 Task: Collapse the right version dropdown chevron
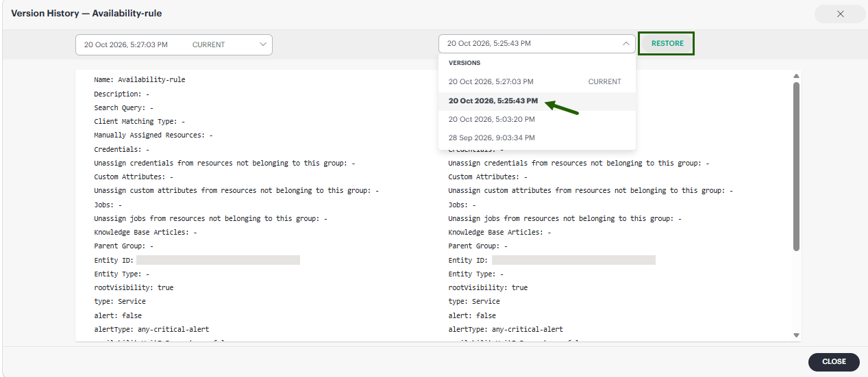click(625, 44)
